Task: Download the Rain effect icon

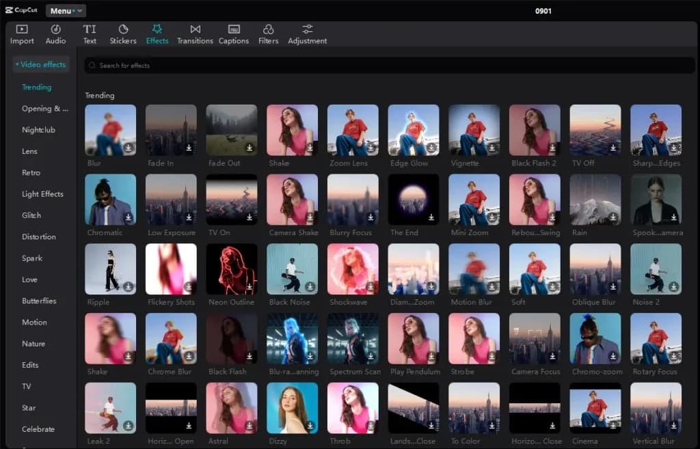Action: 613,217
